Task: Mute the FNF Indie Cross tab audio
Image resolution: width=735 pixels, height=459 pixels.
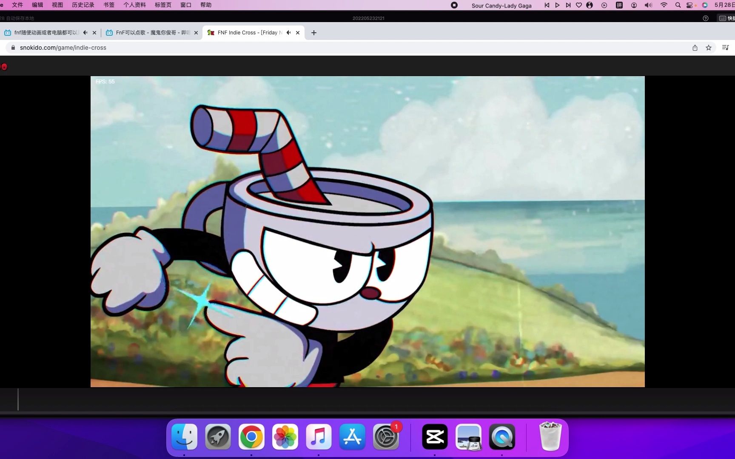Action: click(289, 33)
